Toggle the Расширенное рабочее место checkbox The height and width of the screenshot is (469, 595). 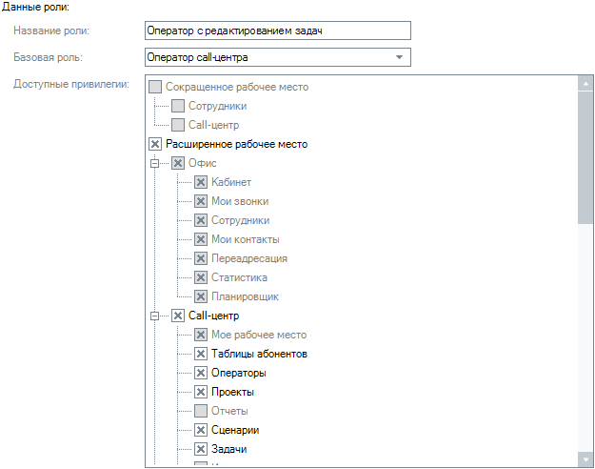tap(155, 144)
